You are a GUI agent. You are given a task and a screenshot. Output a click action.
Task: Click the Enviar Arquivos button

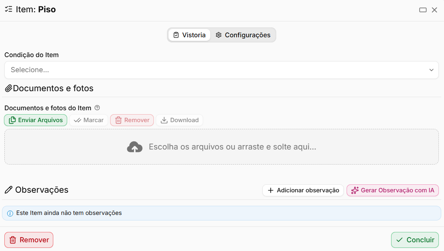click(36, 120)
